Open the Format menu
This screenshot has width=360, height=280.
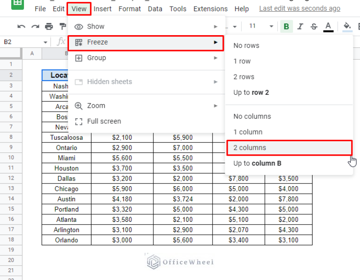coord(130,9)
